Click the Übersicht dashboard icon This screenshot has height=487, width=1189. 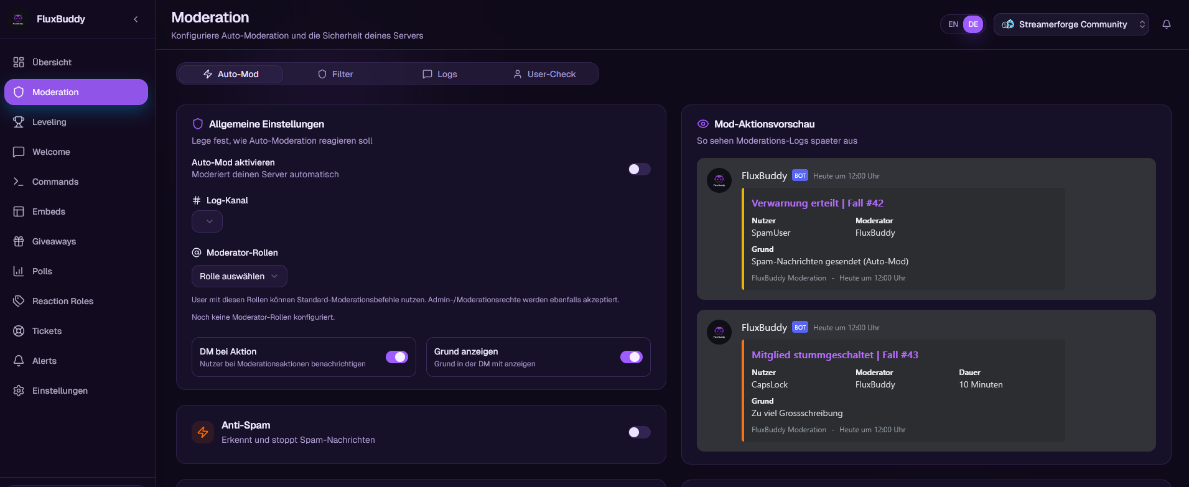[19, 62]
